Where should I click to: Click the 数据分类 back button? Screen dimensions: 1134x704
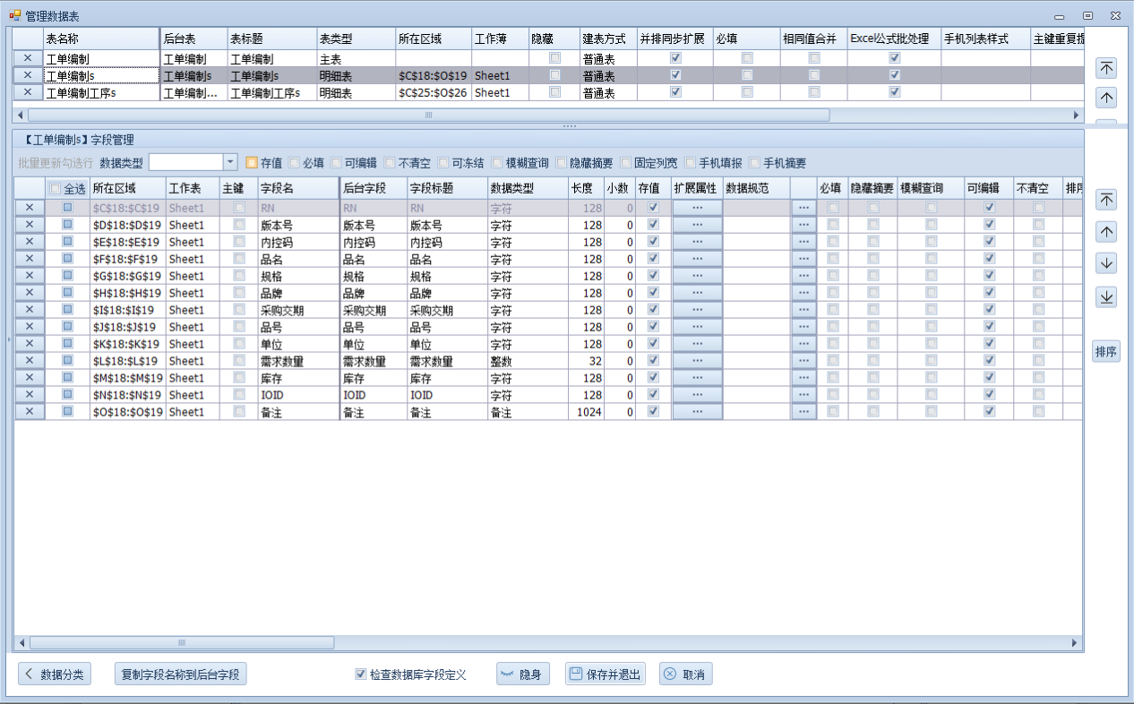point(55,674)
